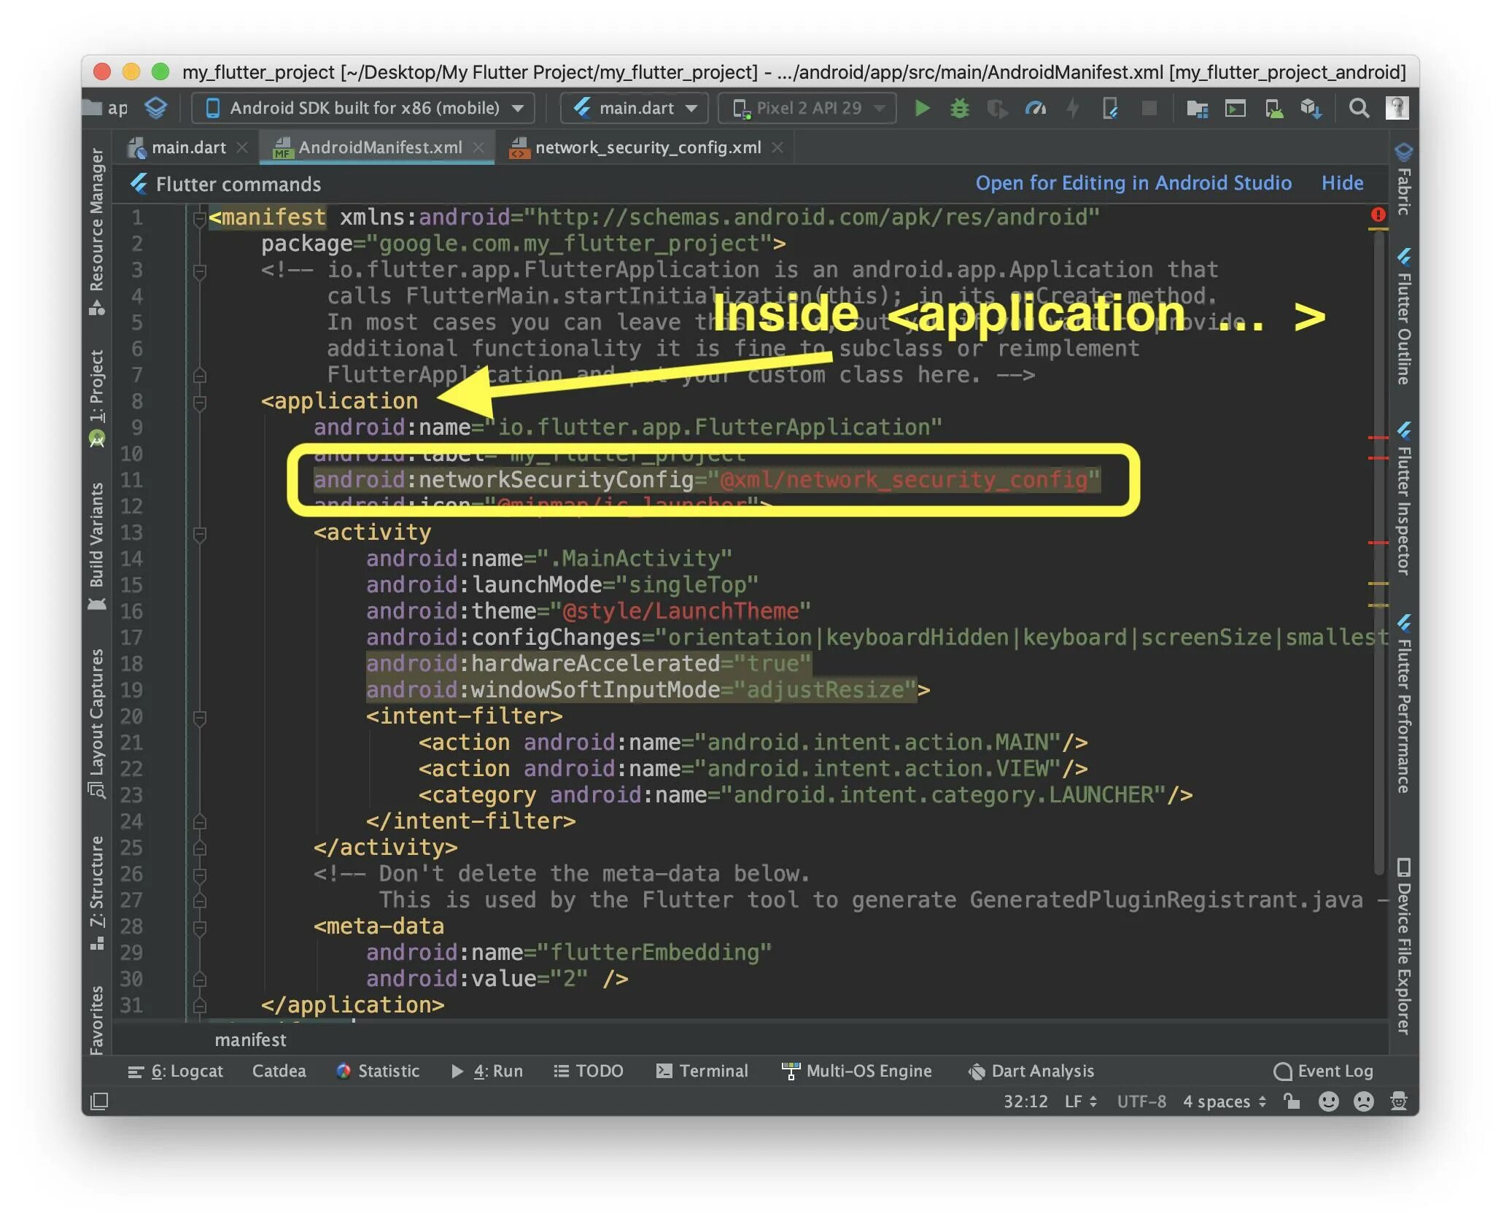Toggle read-only lock icon in status bar
This screenshot has width=1501, height=1224.
1292,1101
